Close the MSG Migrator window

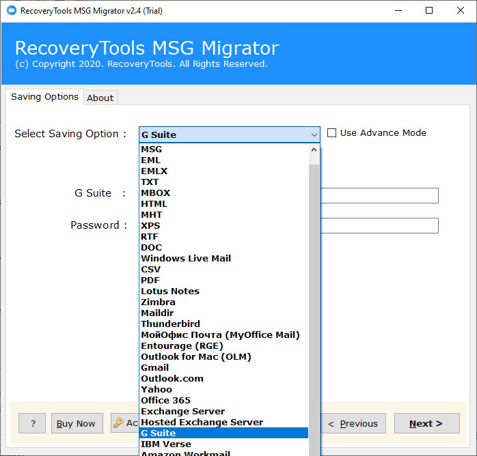[x=461, y=11]
